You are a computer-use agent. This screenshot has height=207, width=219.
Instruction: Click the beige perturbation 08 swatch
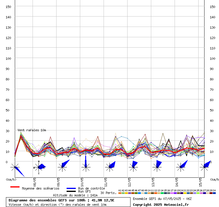[143, 193]
